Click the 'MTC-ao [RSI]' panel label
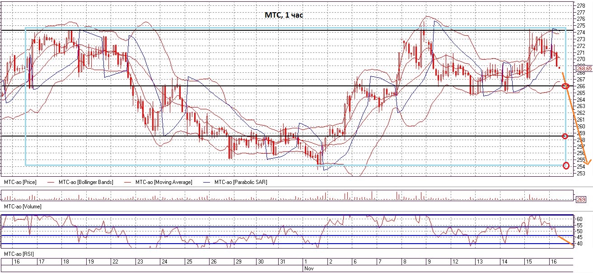 19,255
